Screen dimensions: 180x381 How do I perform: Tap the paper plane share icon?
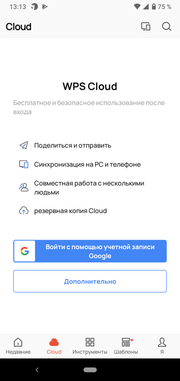(x=24, y=145)
